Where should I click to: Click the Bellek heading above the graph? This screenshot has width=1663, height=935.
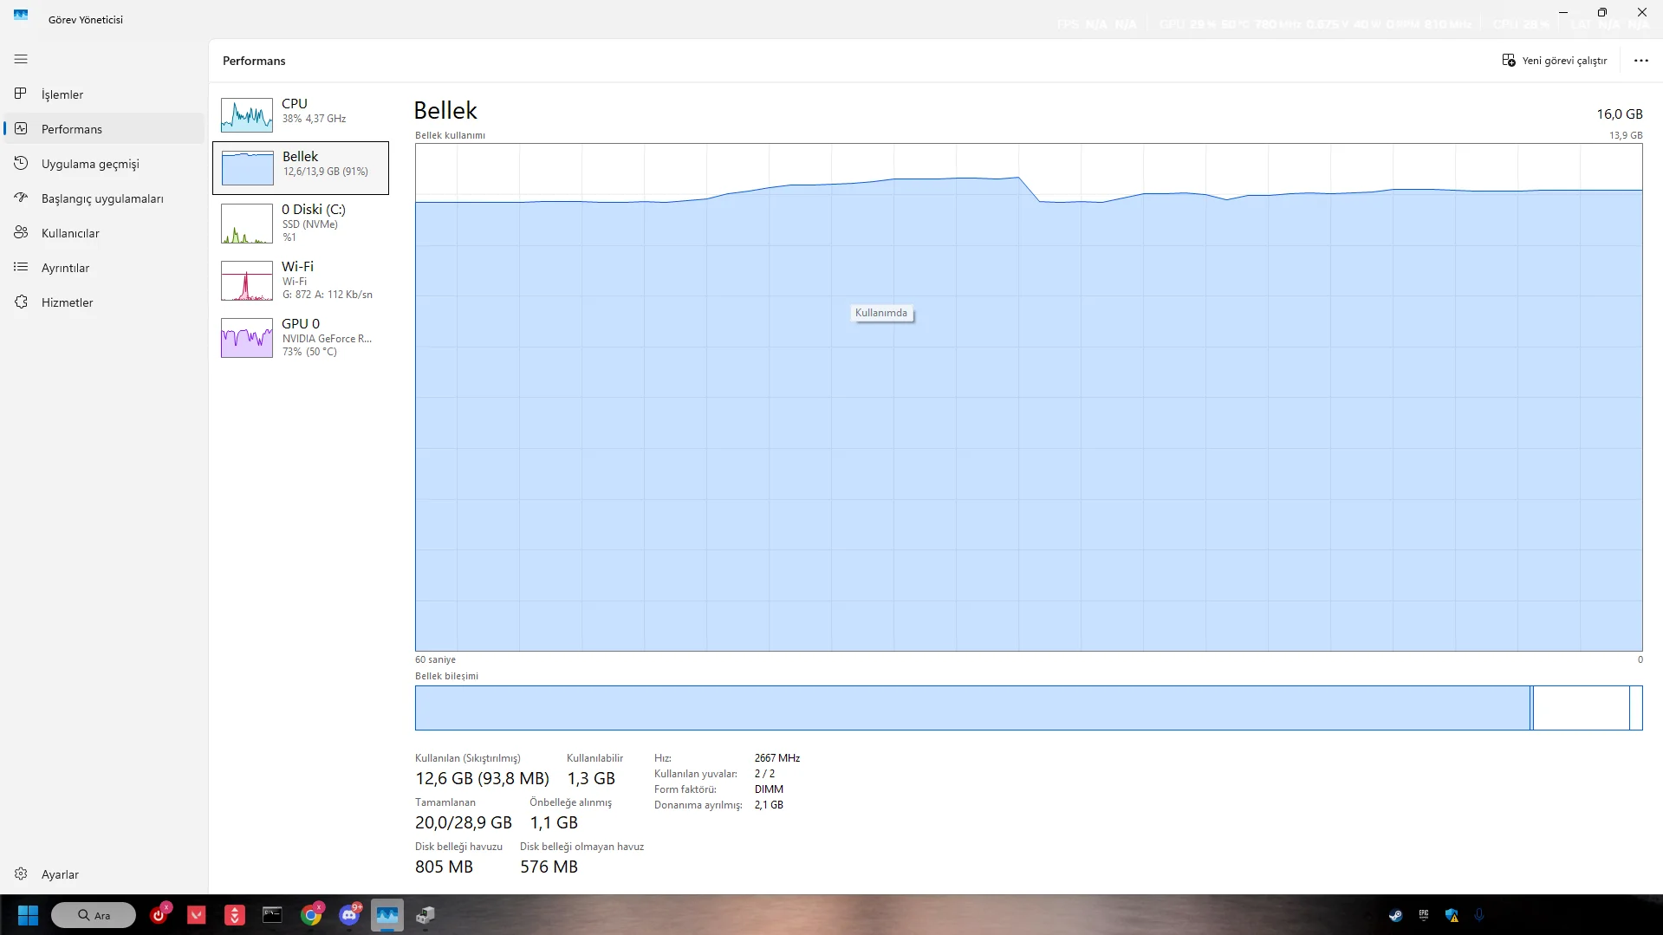coord(445,111)
